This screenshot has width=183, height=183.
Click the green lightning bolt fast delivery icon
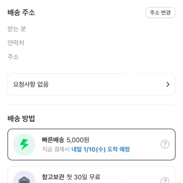[x=24, y=144]
